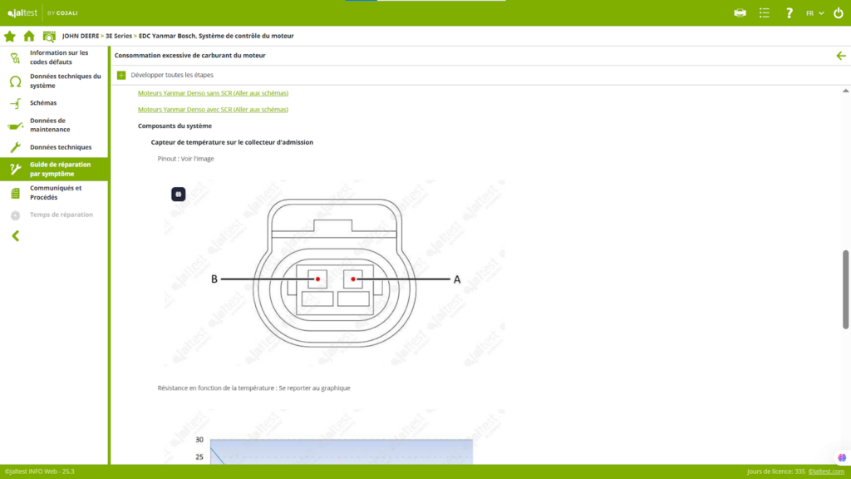Open Moteurs Yanmar Denso sans SCR link
851x479 pixels.
pos(213,93)
